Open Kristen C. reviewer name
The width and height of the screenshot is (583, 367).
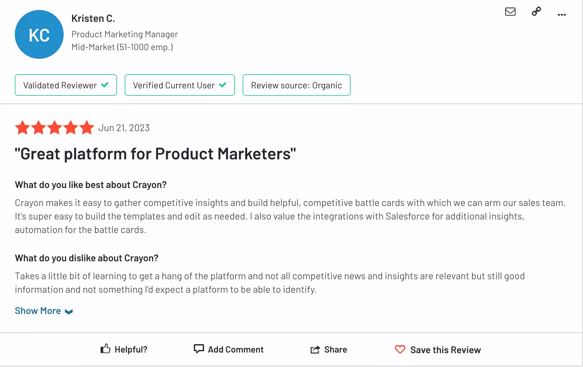click(93, 18)
